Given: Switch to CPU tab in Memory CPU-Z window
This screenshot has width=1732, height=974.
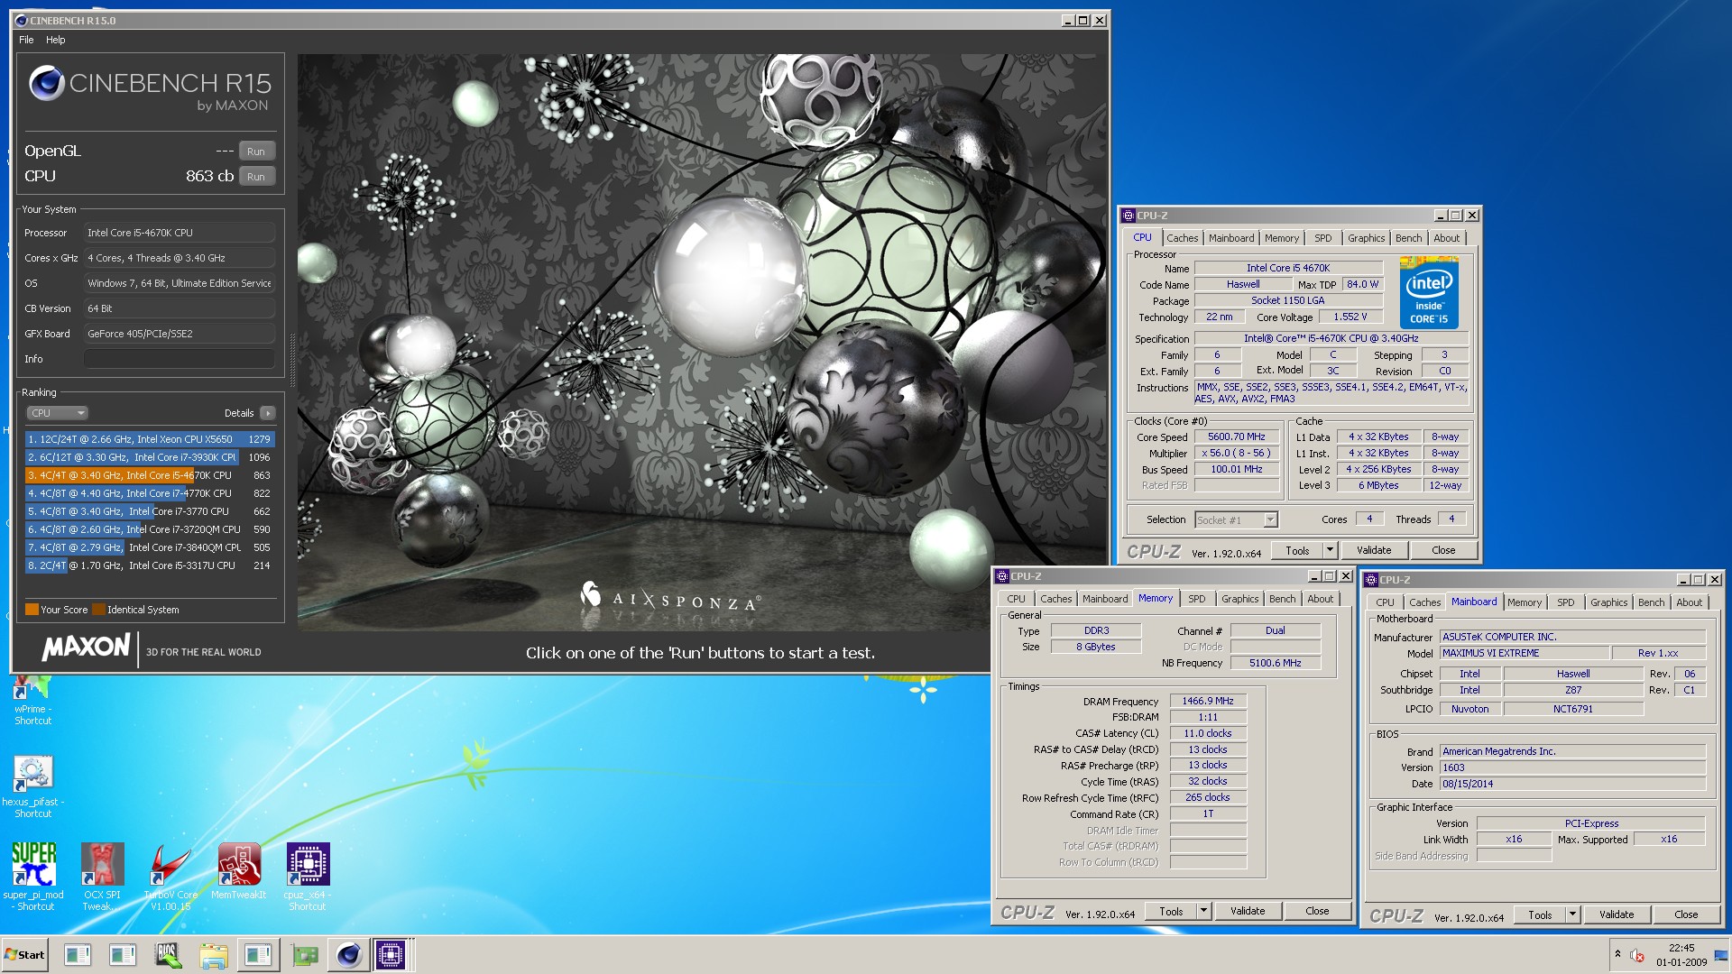Looking at the screenshot, I should (1016, 599).
